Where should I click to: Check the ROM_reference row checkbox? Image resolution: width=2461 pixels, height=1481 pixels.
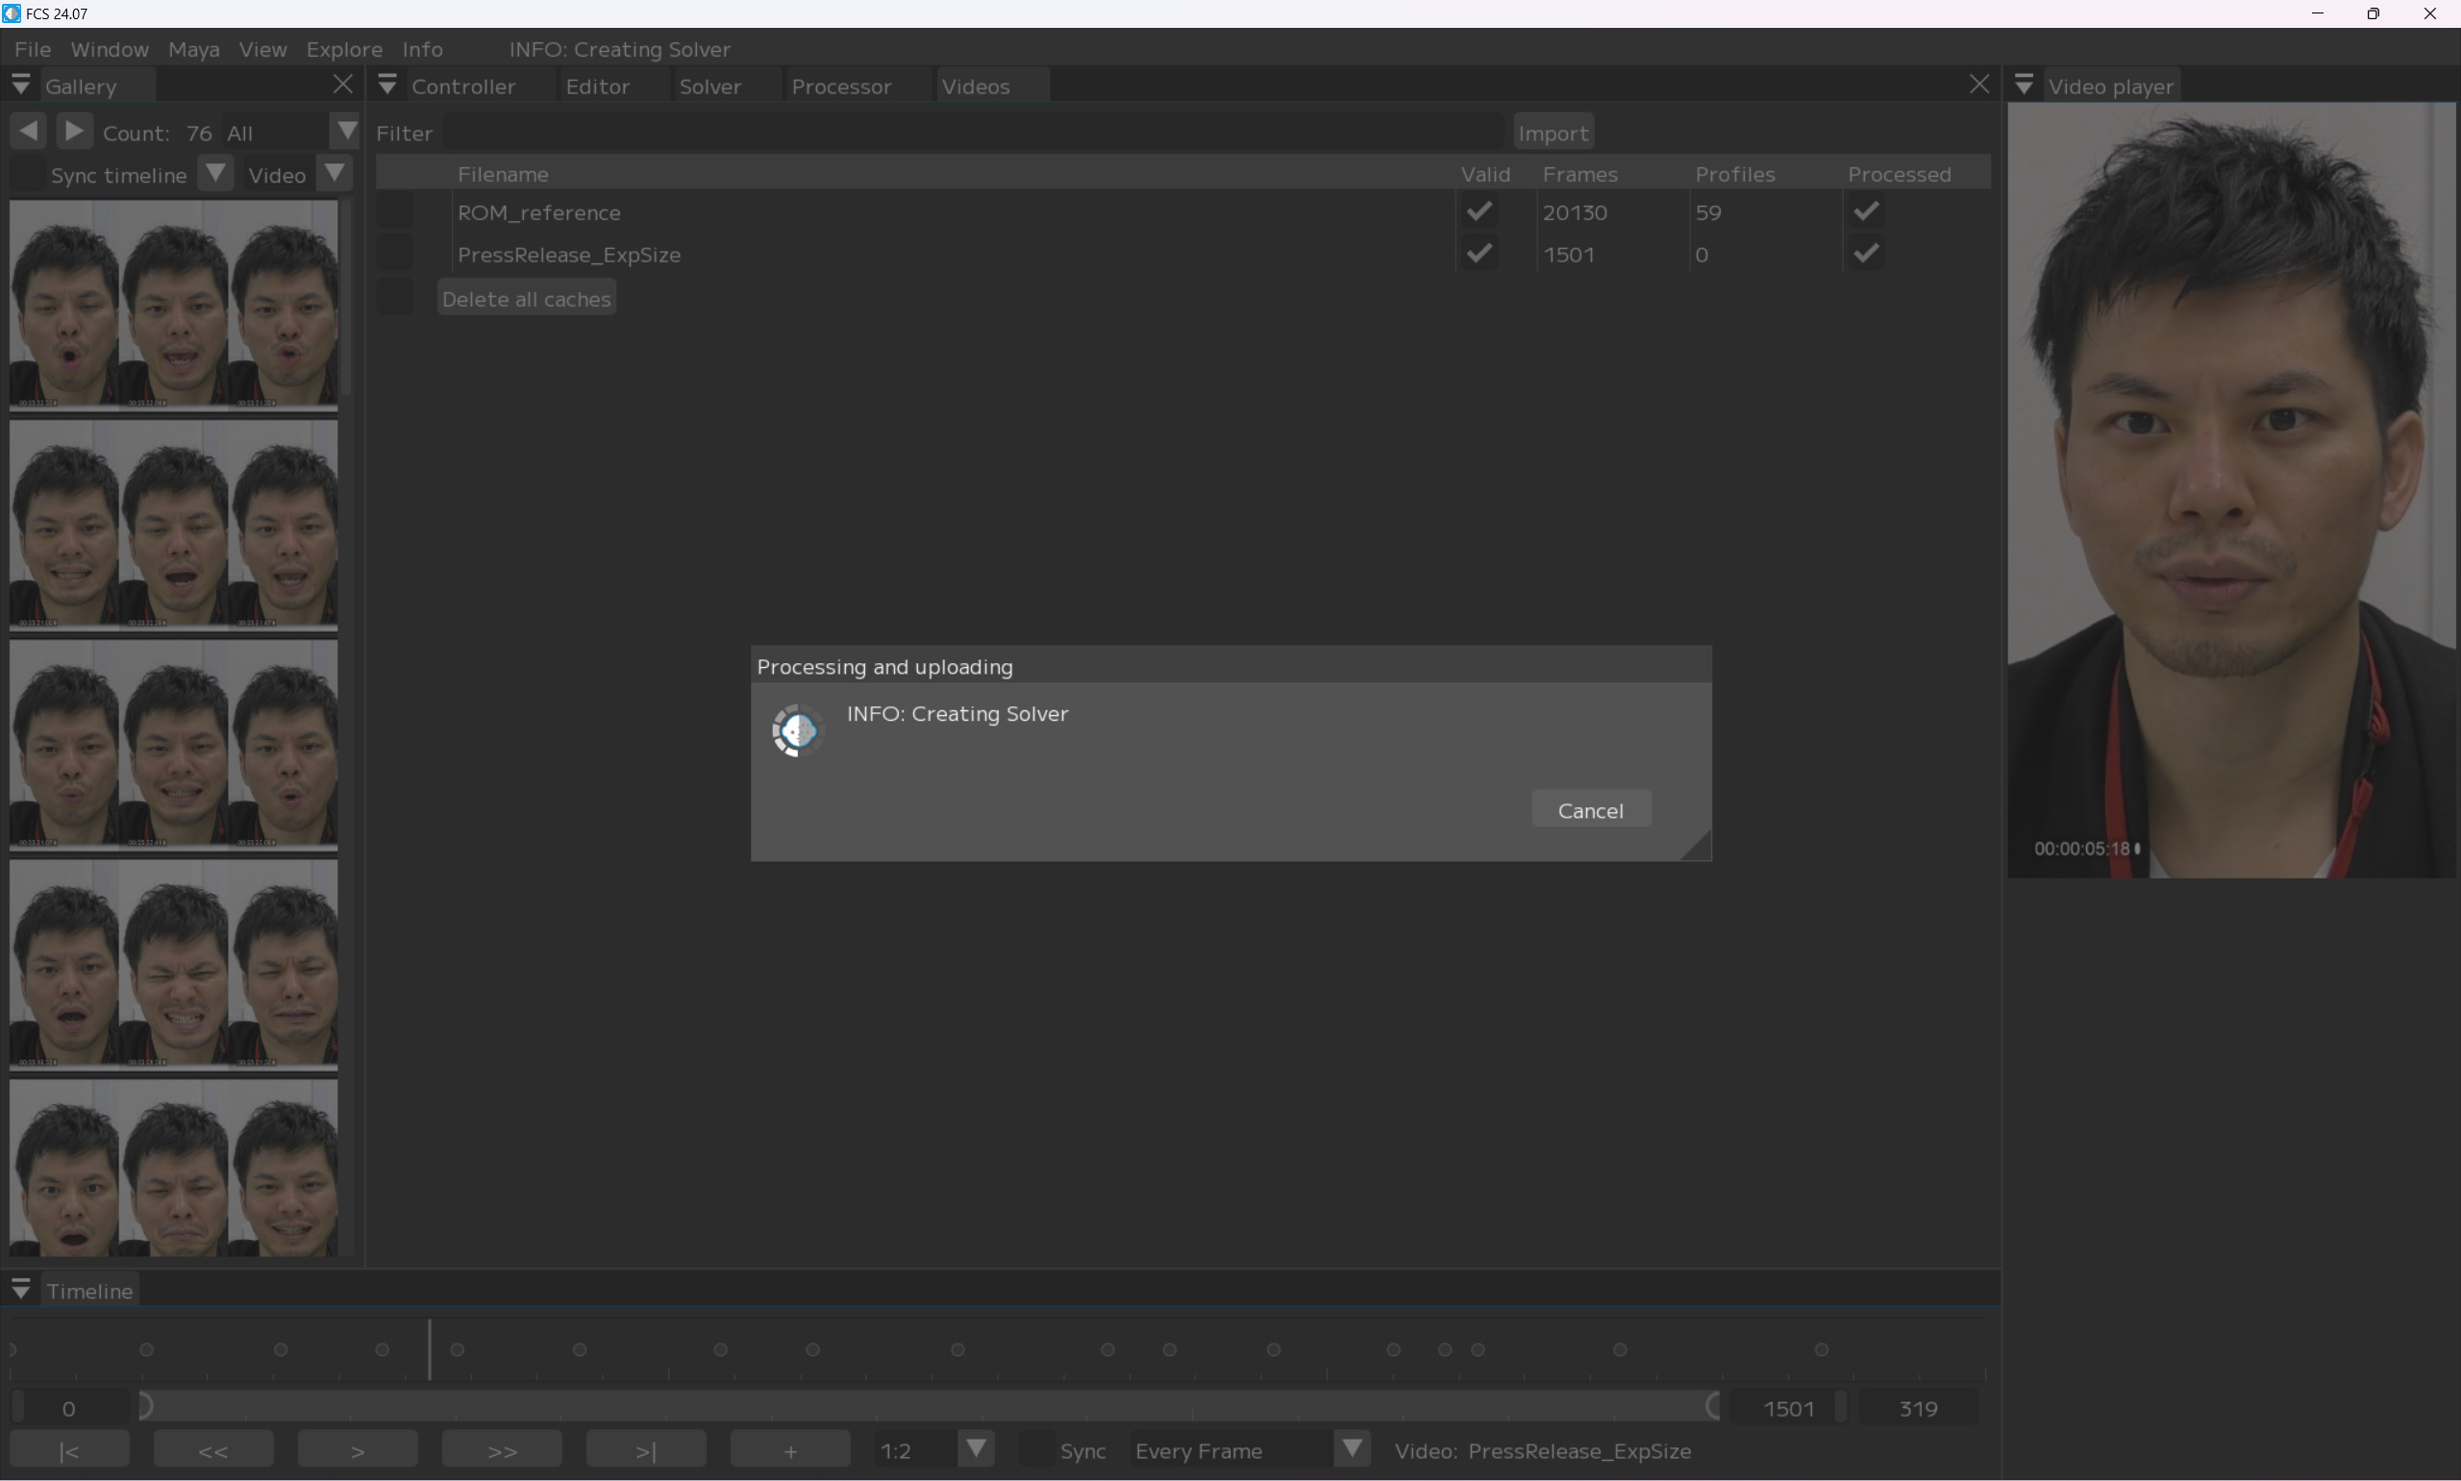tap(395, 211)
